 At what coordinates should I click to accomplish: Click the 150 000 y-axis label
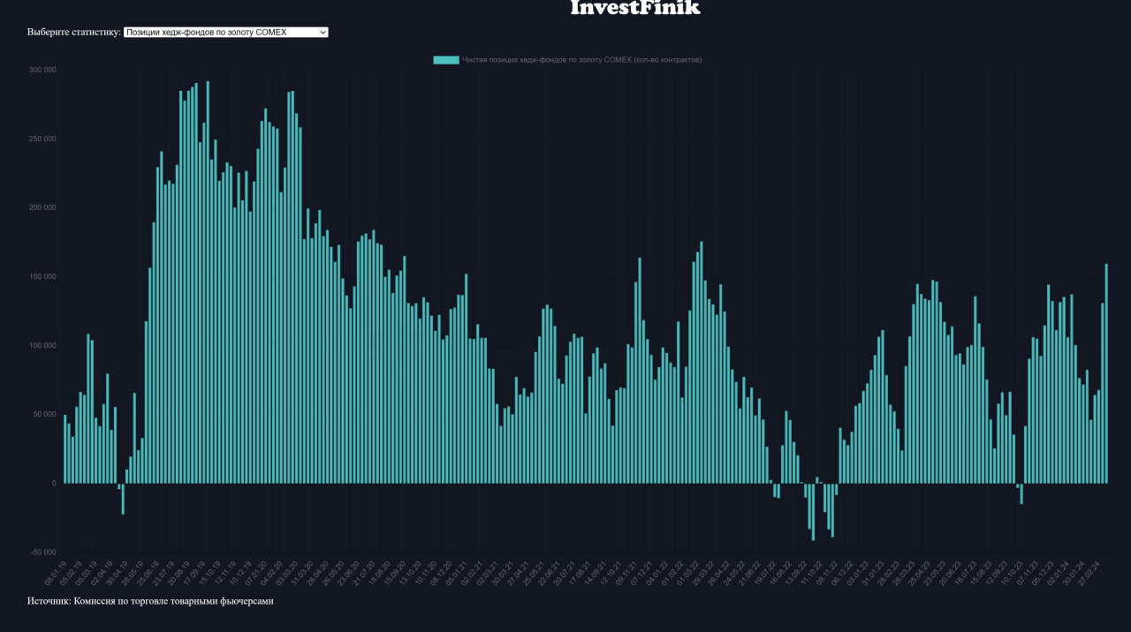tap(42, 276)
